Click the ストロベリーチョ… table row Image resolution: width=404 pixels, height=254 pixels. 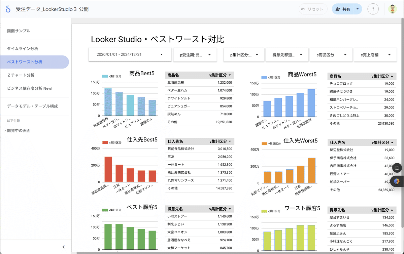point(362,108)
